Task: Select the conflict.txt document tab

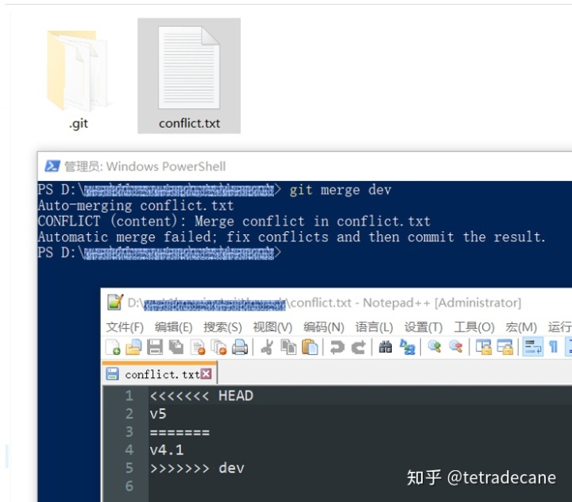Action: pos(160,374)
